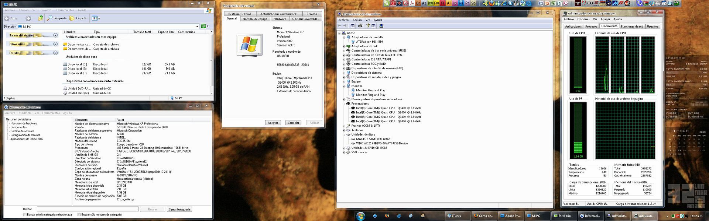The width and height of the screenshot is (709, 221).
Task: Click Aceptar in system properties dialog
Action: pos(273,123)
